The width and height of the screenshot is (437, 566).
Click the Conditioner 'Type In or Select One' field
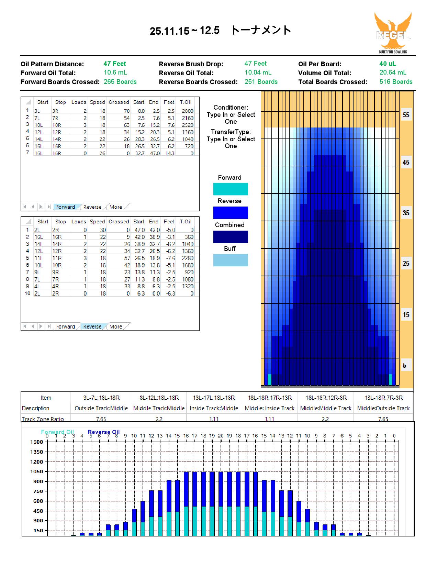231,118
